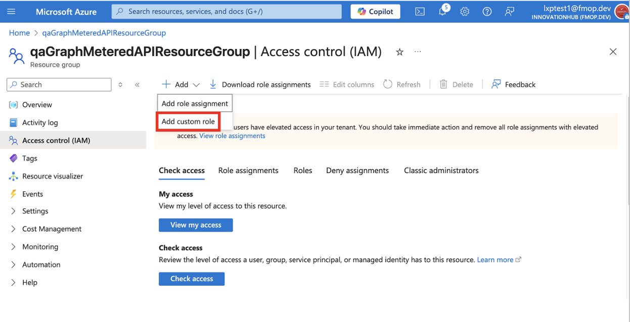Click the Edit columns icon

coord(324,84)
